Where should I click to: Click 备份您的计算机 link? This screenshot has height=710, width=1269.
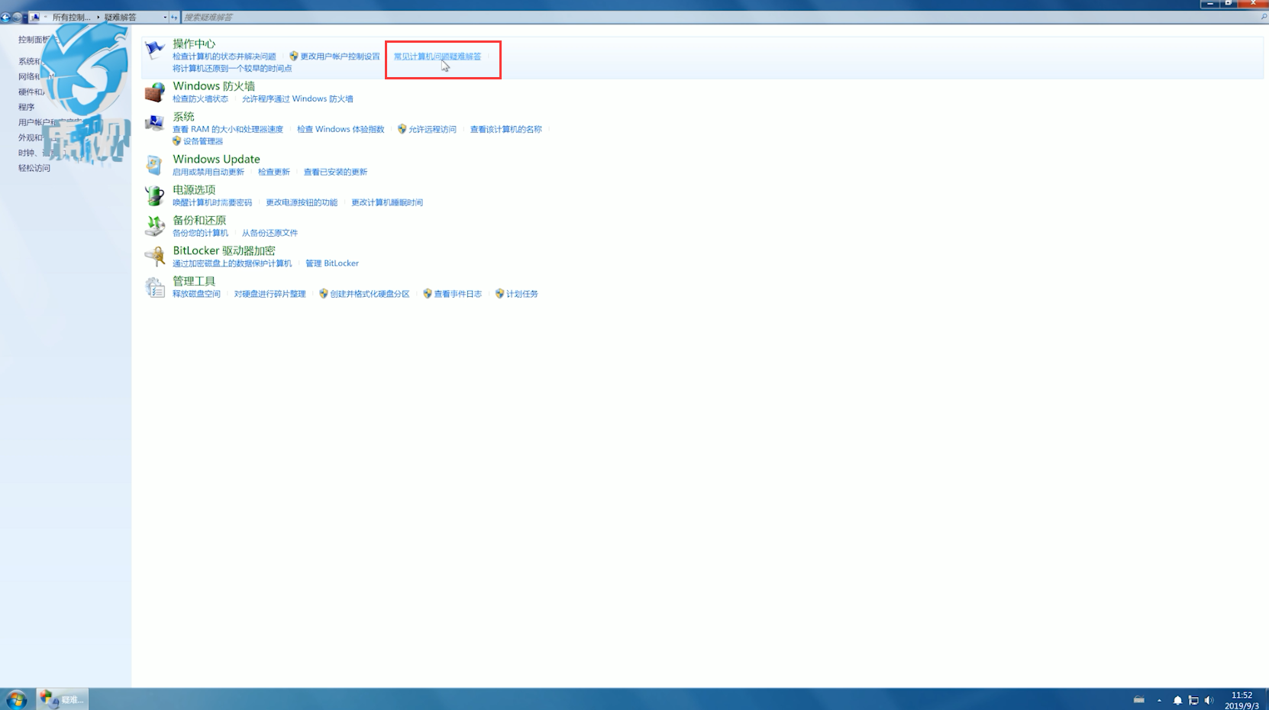(200, 234)
